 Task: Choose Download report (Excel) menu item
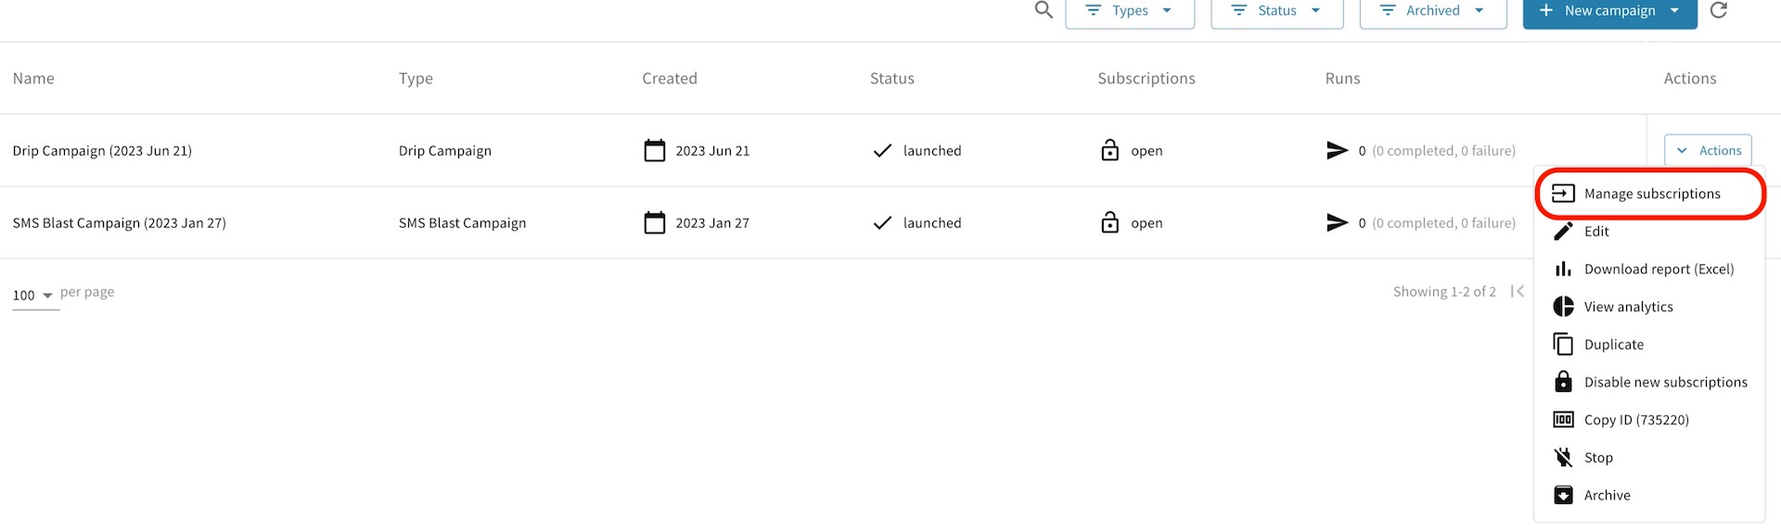[1659, 270]
